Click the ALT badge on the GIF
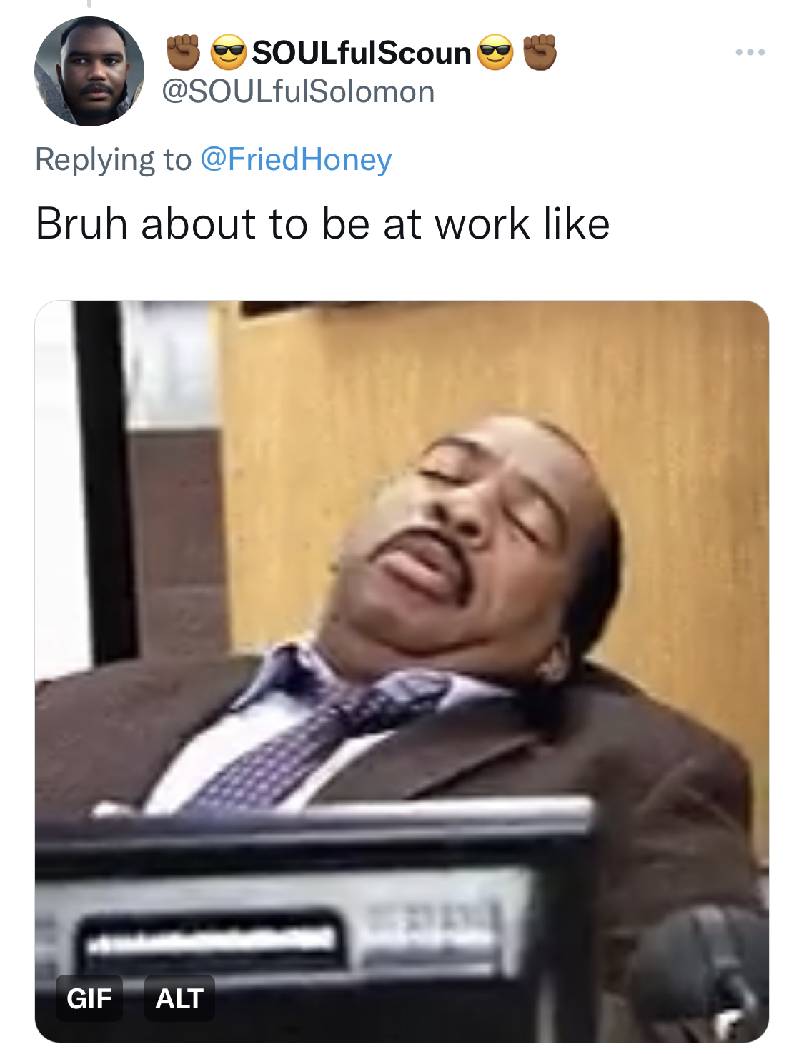This screenshot has height=1054, width=804. (179, 998)
